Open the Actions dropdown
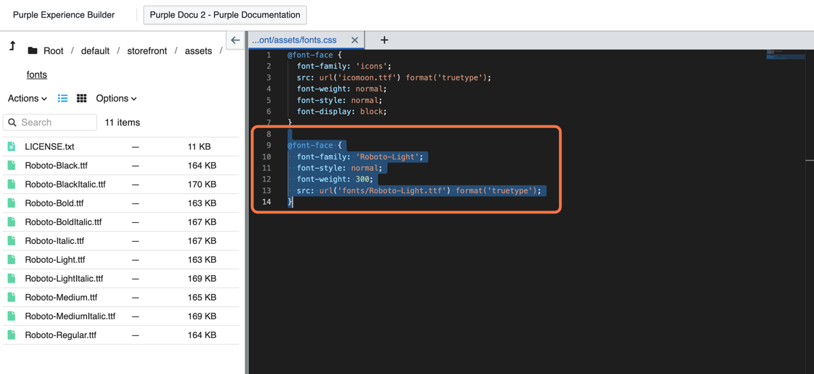 27,98
